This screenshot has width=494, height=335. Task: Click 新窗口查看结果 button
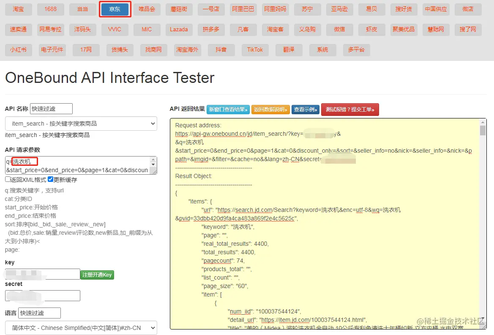[x=229, y=110]
